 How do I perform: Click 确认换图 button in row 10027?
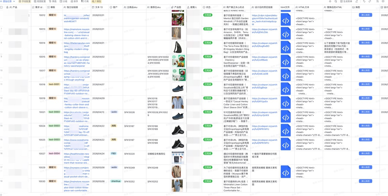365,154
